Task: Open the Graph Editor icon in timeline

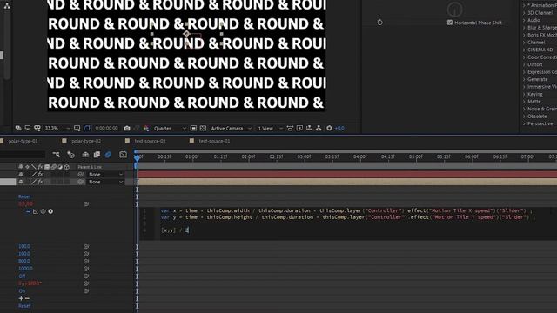Action: (123, 155)
